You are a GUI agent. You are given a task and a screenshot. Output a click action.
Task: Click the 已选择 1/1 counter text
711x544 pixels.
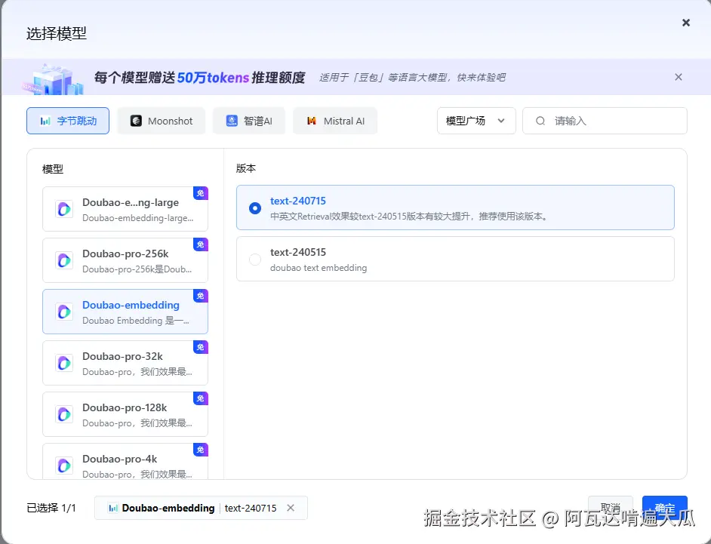(51, 508)
